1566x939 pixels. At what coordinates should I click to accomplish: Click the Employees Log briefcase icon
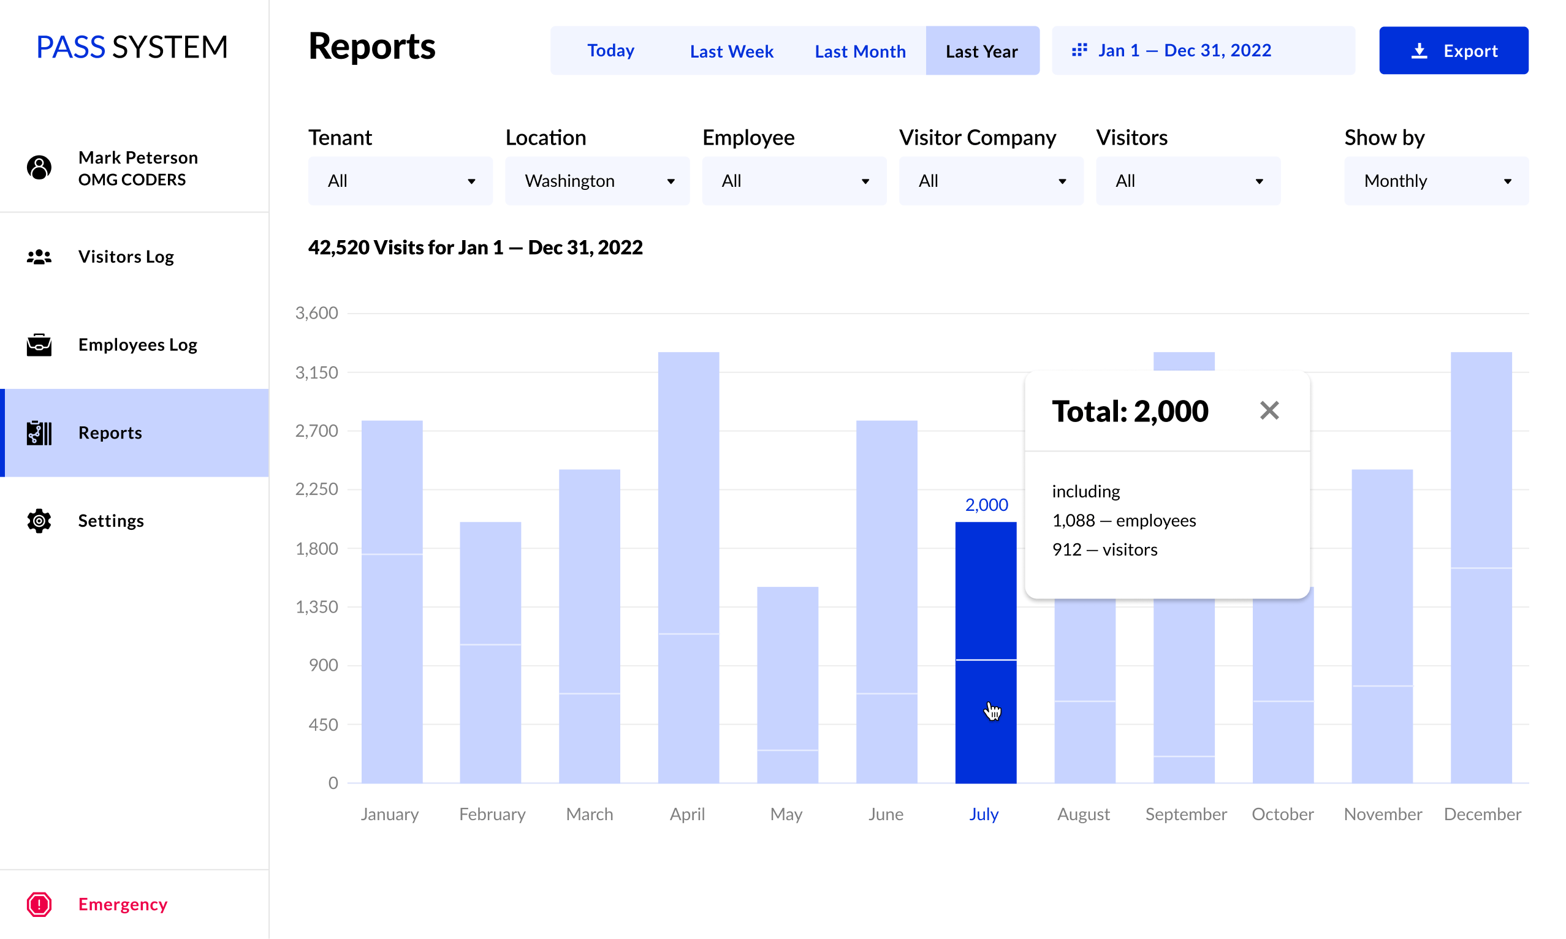[39, 344]
